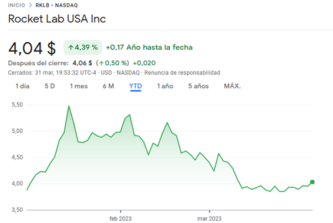This screenshot has width=333, height=223.
Task: Click the after-hours up arrow next to 0,50 %
Action: click(101, 63)
